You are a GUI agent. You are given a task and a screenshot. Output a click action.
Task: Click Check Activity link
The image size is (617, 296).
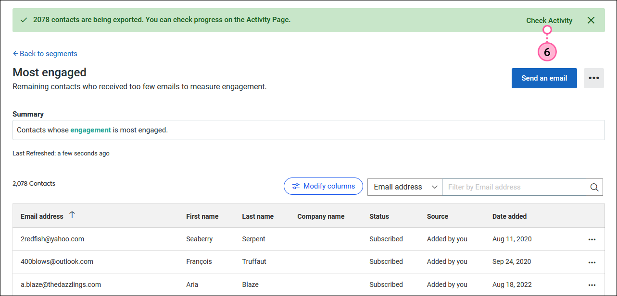(x=549, y=20)
